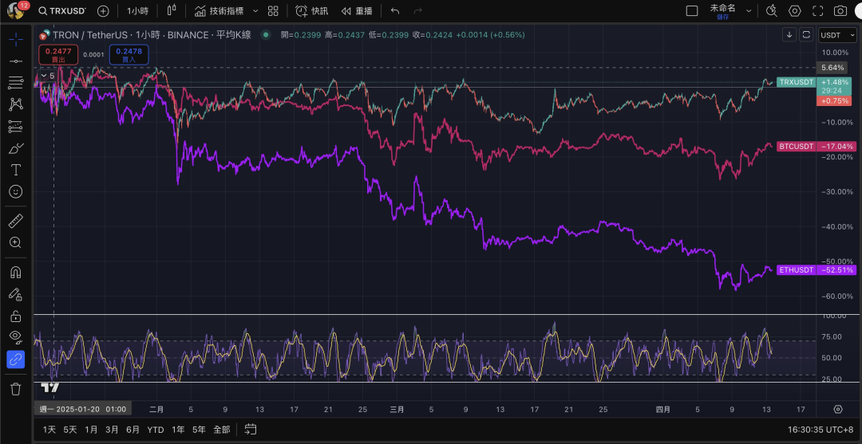Click the TradingView logo on chart
This screenshot has width=862, height=444.
(x=50, y=387)
